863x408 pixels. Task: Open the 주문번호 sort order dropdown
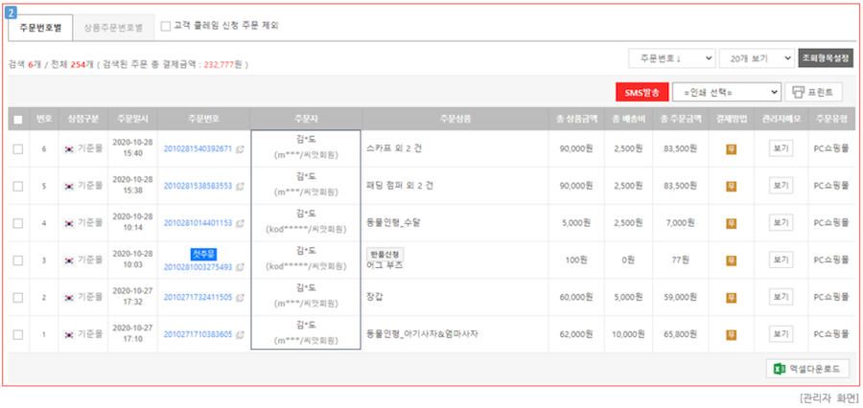pos(671,58)
